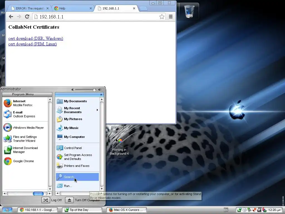The height and width of the screenshot is (214, 285).
Task: Focus the address bar showing 192.168.1.1
Action: (98, 17)
